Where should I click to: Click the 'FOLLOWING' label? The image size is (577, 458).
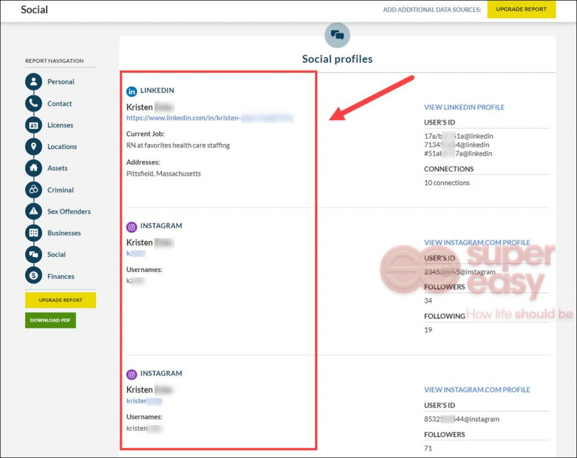445,317
